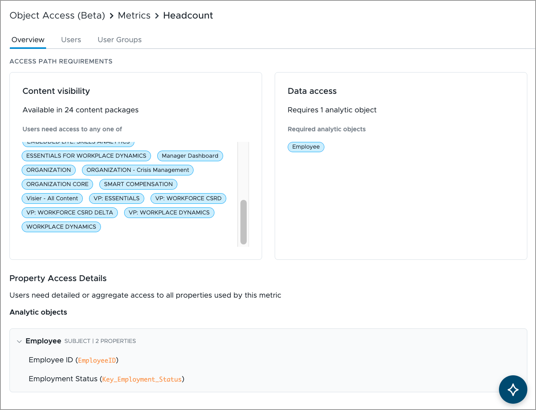Viewport: 536px width, 410px height.
Task: Navigate to Metrics breadcrumb
Action: click(134, 15)
